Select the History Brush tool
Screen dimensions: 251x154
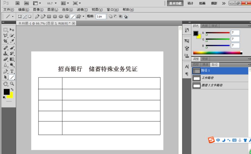(x=12, y=53)
